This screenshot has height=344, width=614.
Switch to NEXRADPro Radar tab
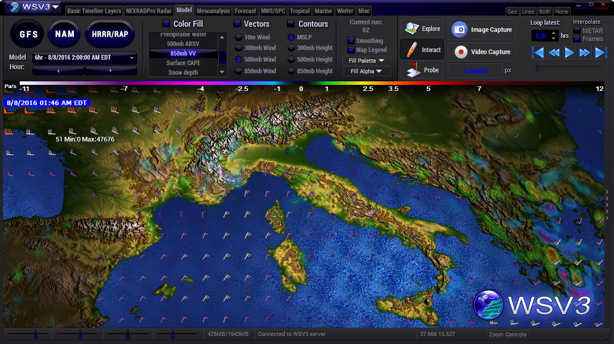(x=149, y=11)
